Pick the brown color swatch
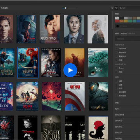The height and width of the screenshot is (140, 140). pos(134,18)
